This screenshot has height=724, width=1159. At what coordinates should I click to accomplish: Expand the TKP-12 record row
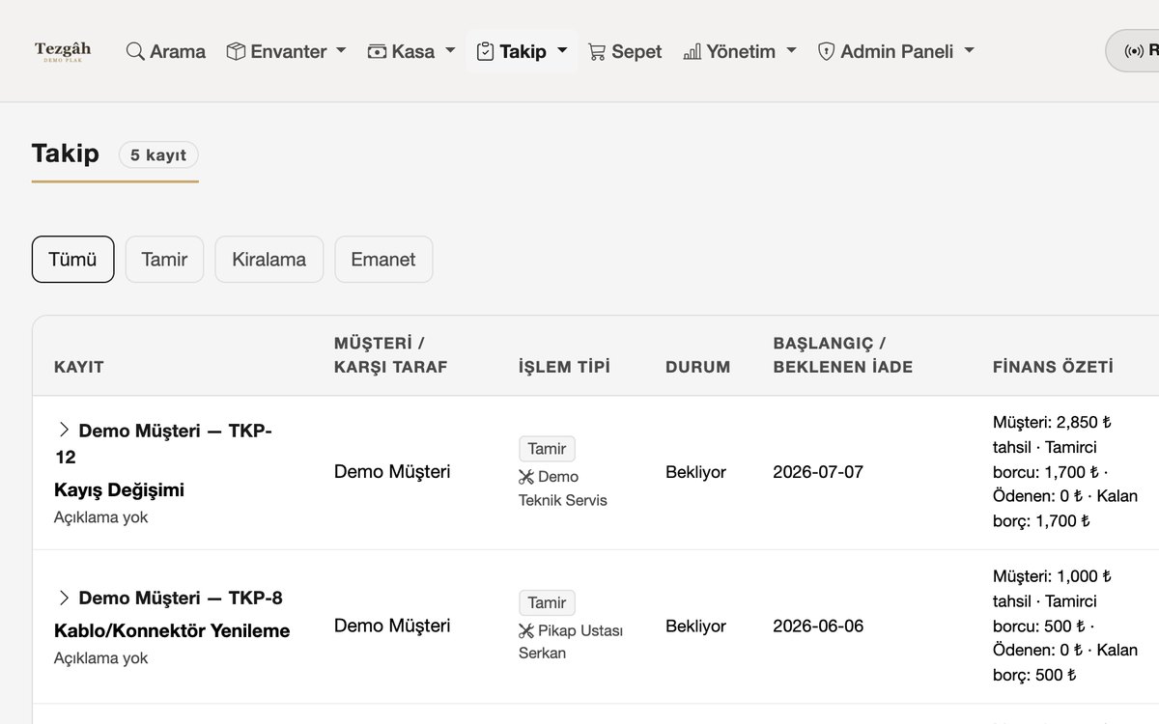click(64, 430)
